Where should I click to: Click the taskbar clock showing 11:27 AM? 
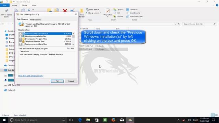pyautogui.click(x=204, y=120)
